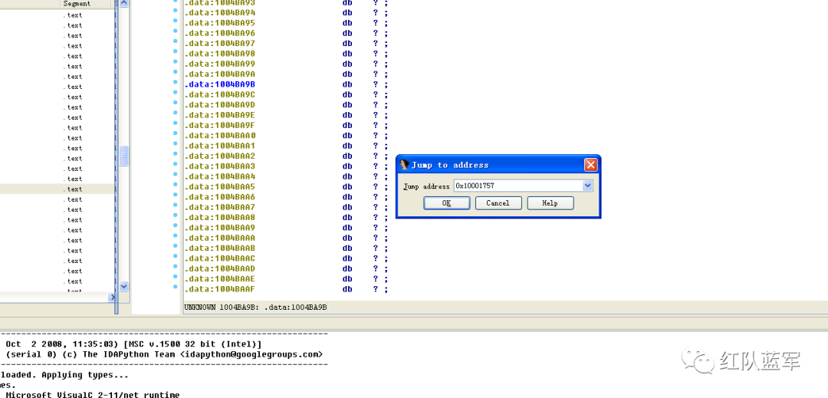The image size is (828, 398).
Task: Select address line .data:1004BA98
Action: pos(220,54)
